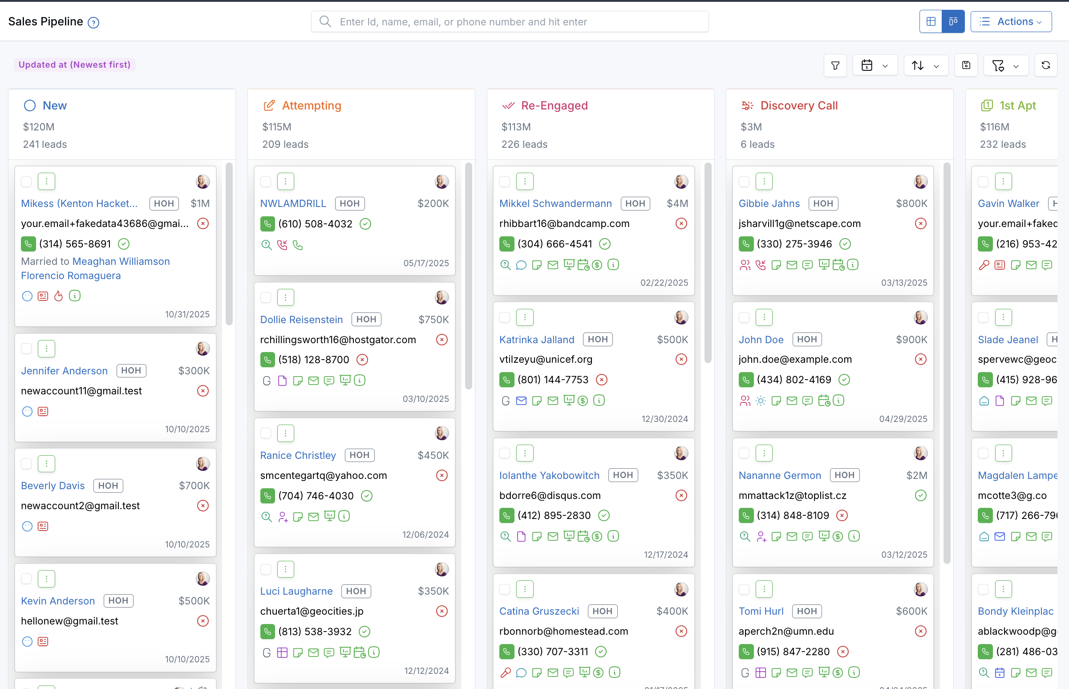The height and width of the screenshot is (689, 1069).
Task: Open the info icon on Mikkel Schwandermann's card
Action: click(613, 264)
